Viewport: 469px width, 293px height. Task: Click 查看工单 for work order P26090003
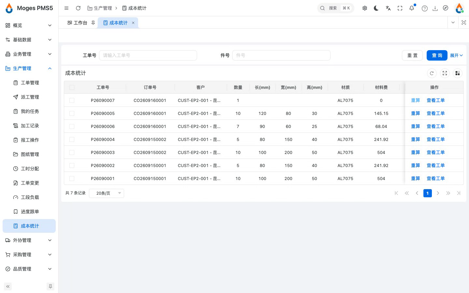tap(436, 152)
